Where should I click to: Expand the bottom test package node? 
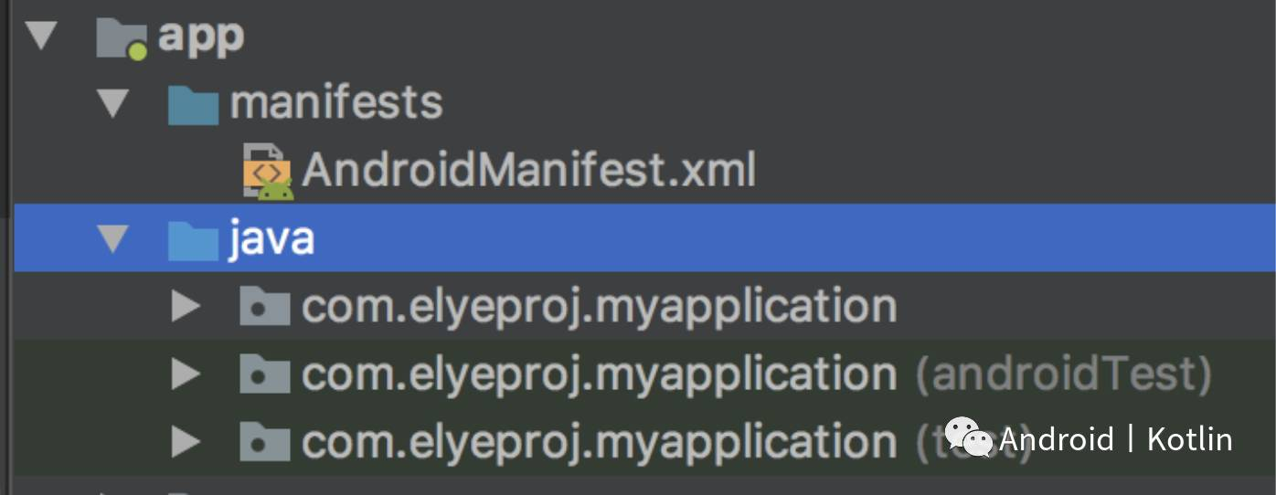pyautogui.click(x=186, y=442)
